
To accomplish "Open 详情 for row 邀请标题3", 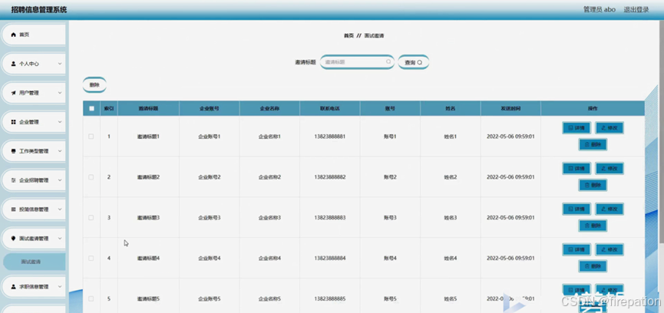I will click(576, 209).
